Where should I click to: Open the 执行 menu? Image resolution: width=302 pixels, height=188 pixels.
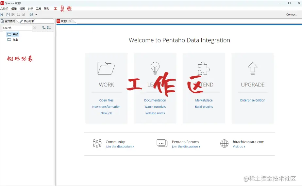pos(30,9)
